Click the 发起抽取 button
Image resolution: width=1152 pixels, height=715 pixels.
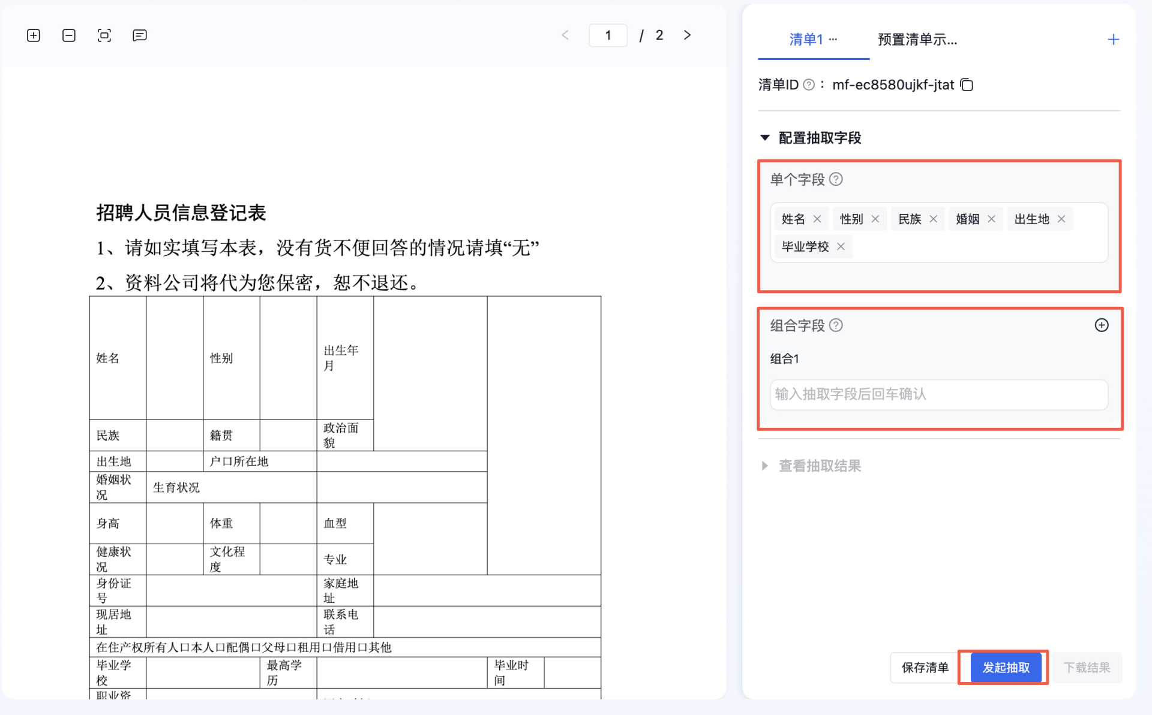[x=1006, y=668]
